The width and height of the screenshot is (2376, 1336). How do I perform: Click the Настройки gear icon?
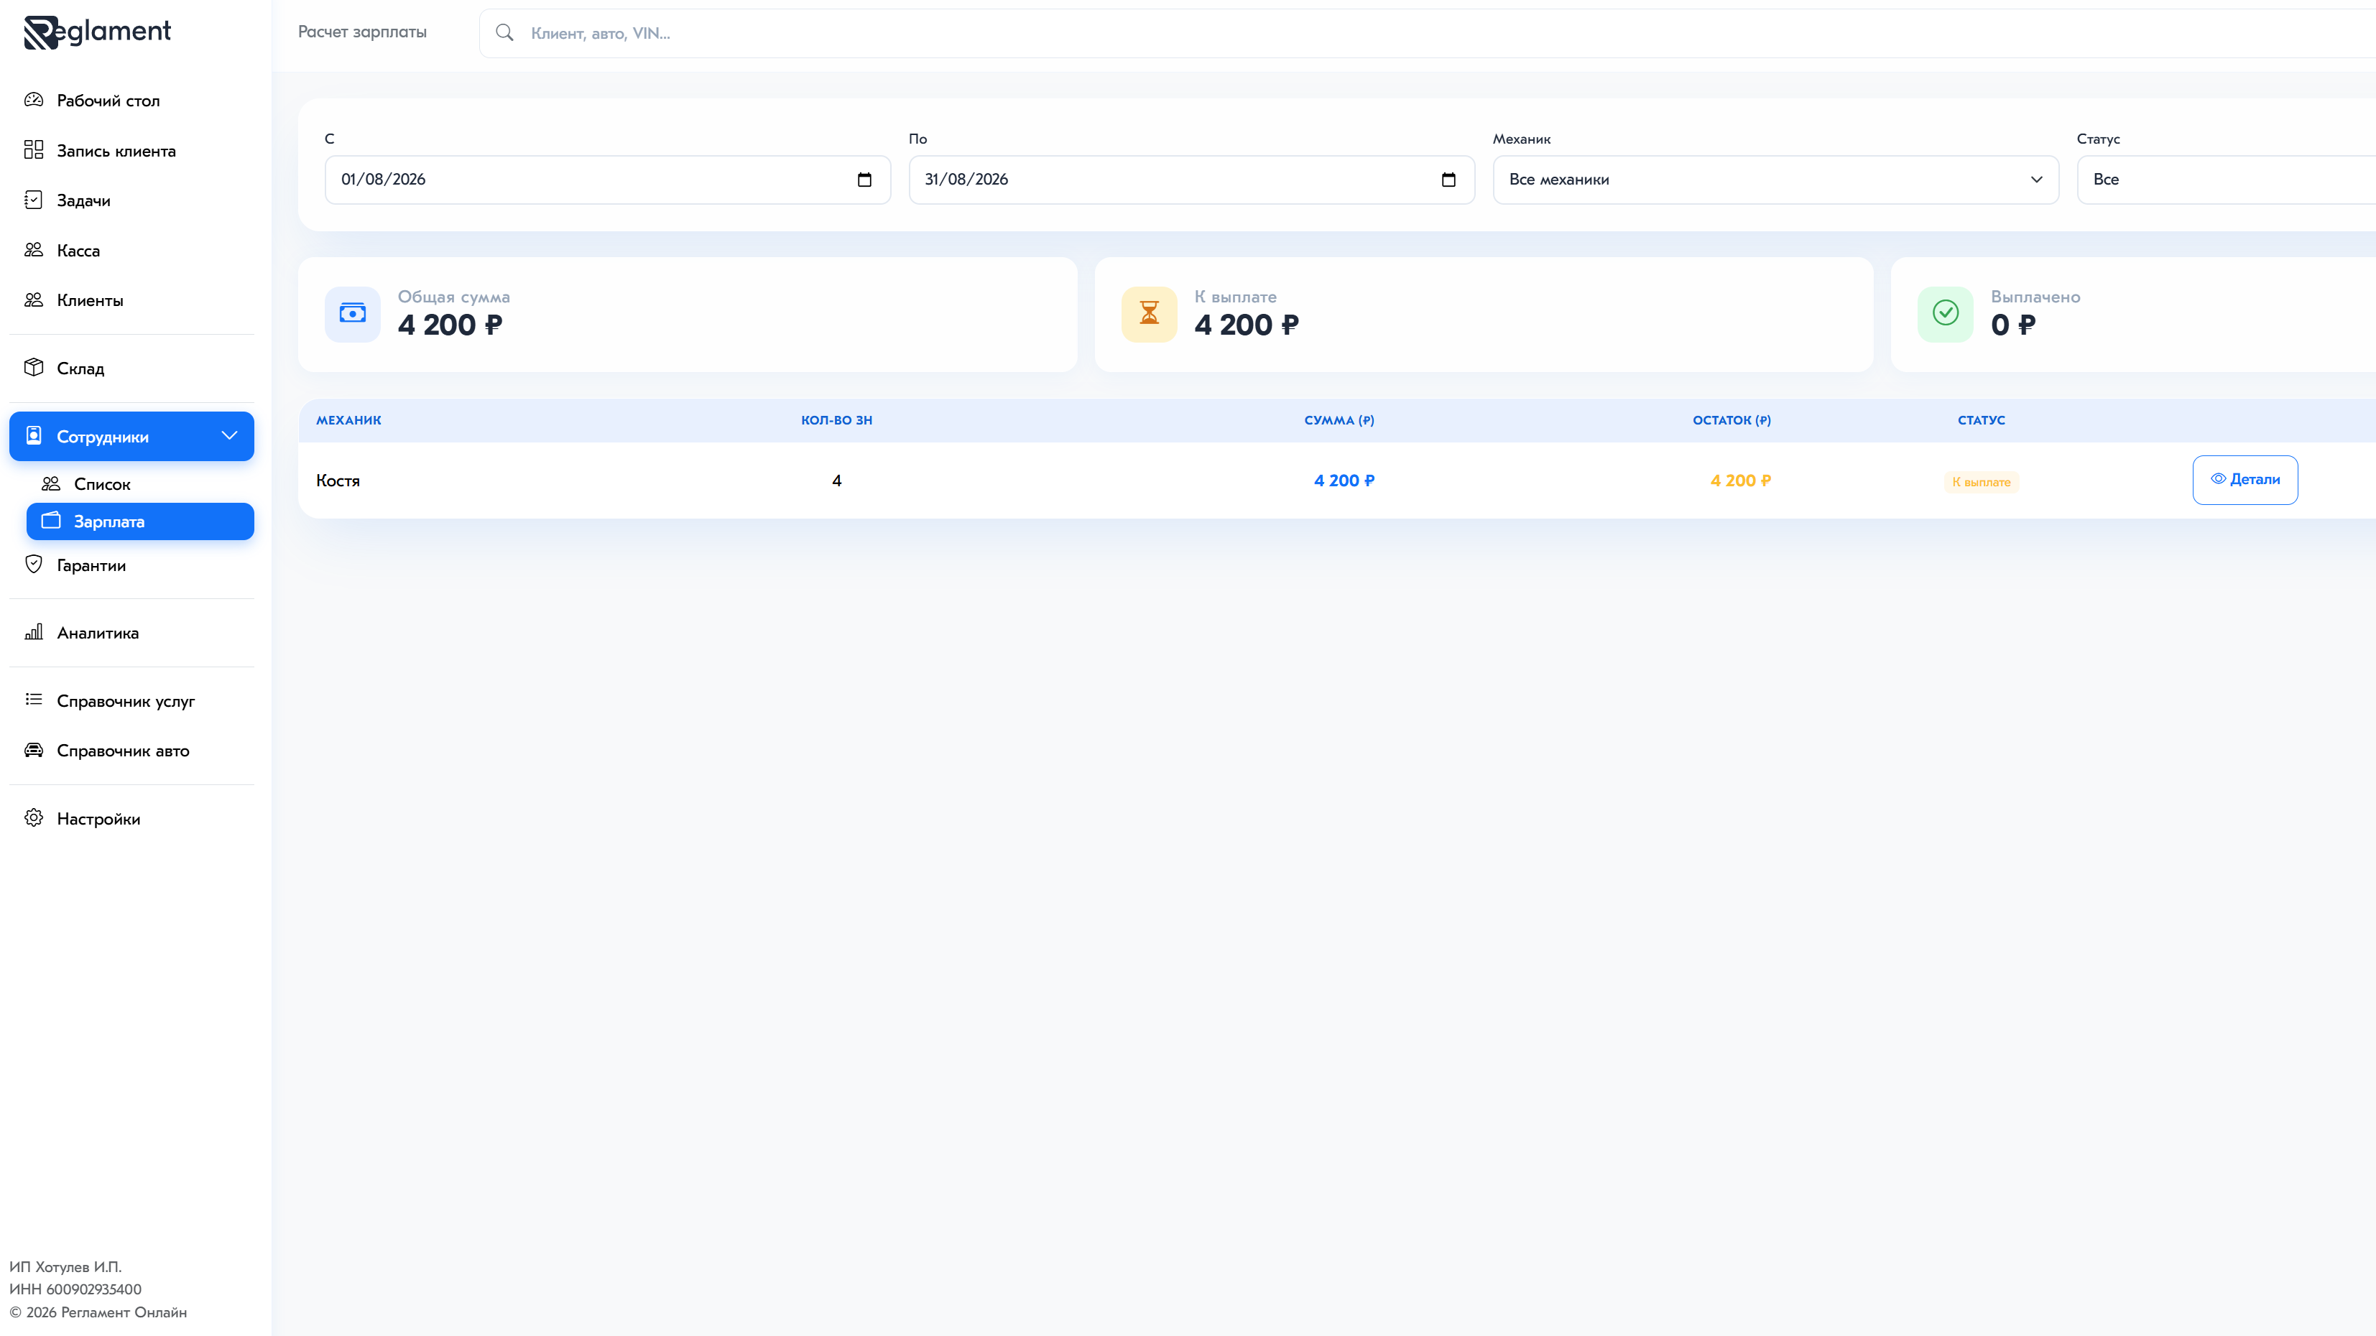coord(34,818)
